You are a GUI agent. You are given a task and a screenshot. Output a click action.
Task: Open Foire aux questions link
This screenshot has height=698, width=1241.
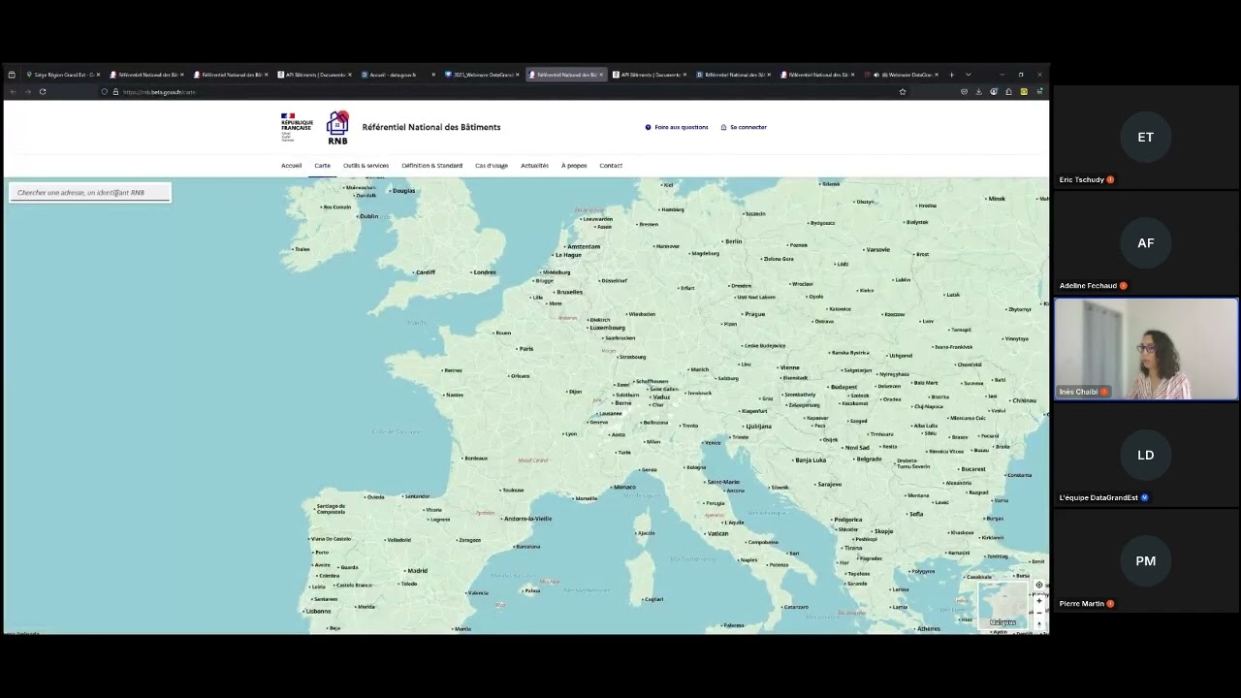[x=677, y=127]
